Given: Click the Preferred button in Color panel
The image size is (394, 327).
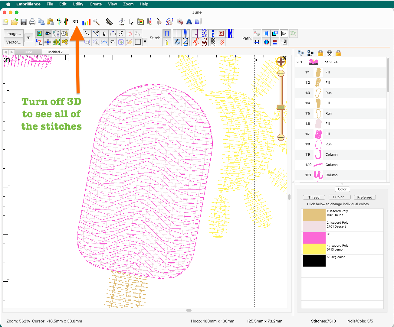Looking at the screenshot, I should (x=364, y=197).
